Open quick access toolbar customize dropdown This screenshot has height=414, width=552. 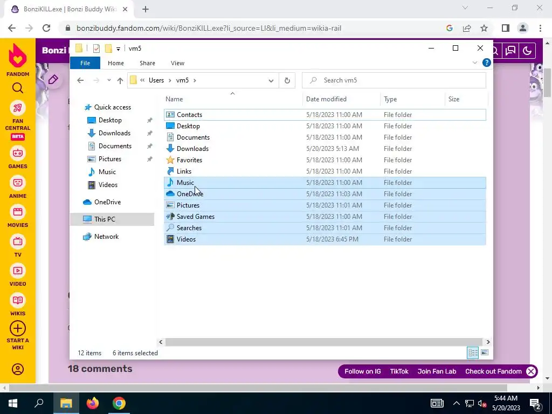click(118, 49)
